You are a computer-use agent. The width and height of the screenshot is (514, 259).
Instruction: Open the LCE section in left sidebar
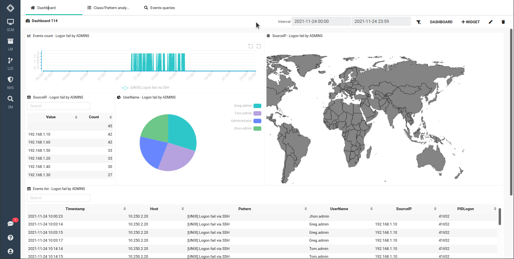pos(10,62)
